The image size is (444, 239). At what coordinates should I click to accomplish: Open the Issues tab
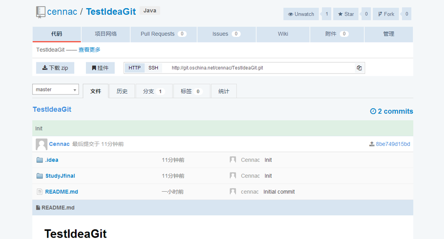coord(226,34)
